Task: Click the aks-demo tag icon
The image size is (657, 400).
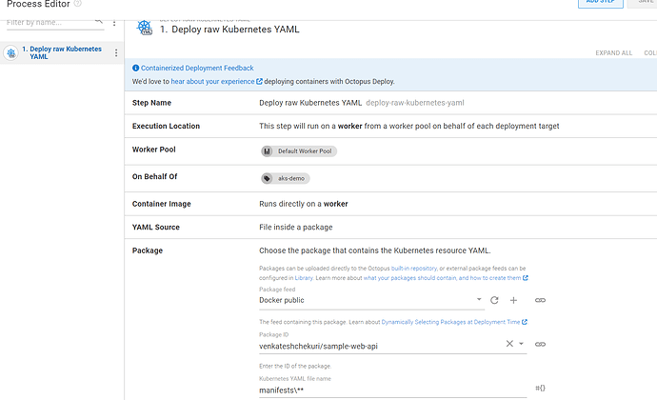Action: pyautogui.click(x=267, y=179)
